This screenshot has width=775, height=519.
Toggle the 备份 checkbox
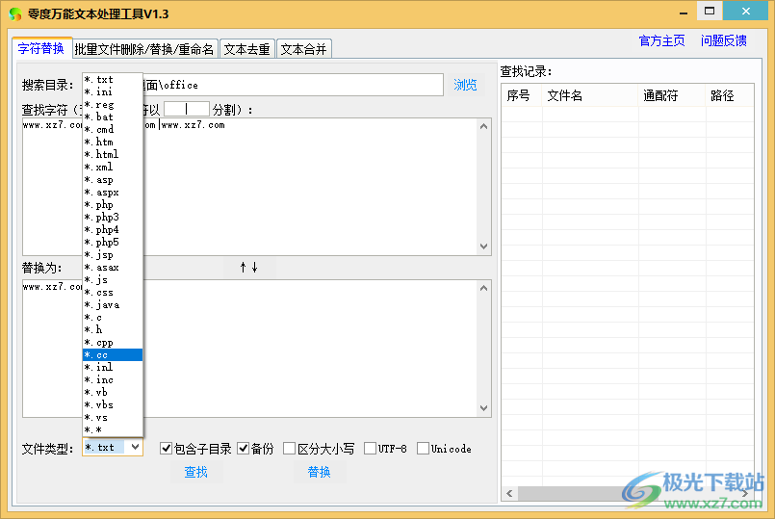tap(255, 449)
